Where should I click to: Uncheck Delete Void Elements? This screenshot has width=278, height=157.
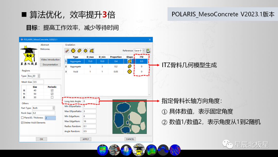point(22,123)
